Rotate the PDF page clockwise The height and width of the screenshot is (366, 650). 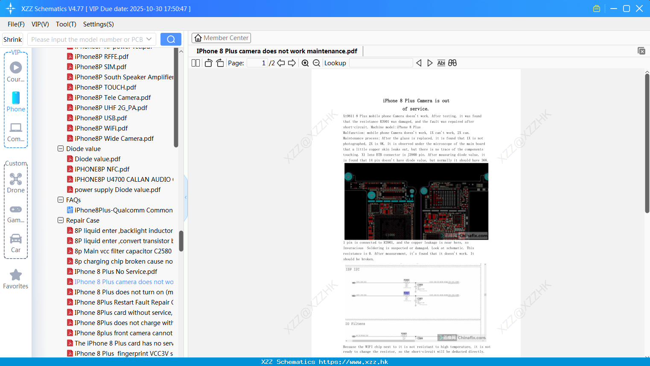220,63
